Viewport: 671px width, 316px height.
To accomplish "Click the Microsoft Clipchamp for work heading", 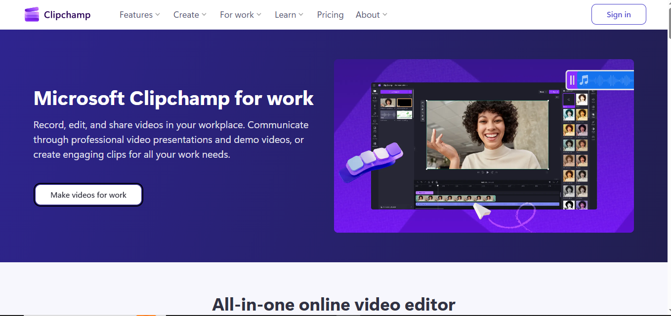I will pyautogui.click(x=173, y=98).
